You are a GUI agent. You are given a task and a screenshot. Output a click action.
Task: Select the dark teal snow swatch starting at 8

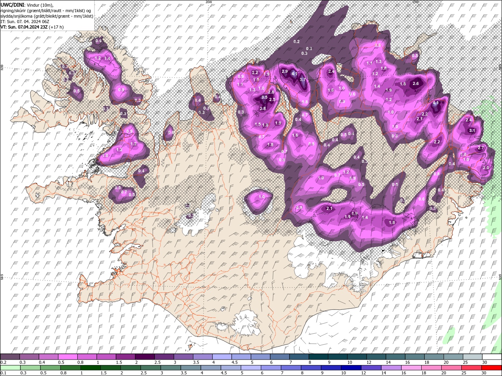318,357
